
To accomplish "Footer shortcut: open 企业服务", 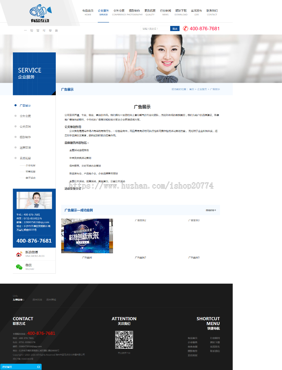I will coord(192,342).
